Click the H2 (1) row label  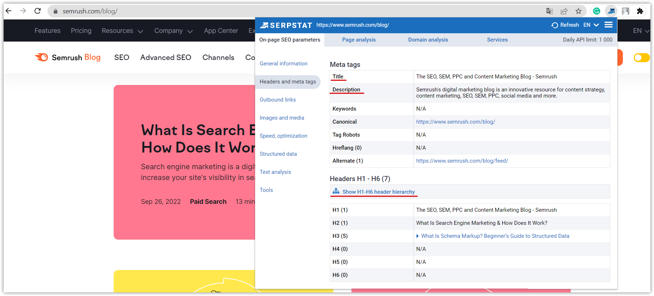click(340, 223)
